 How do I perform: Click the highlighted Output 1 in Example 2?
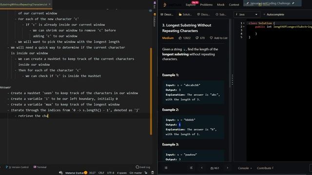tap(179, 124)
